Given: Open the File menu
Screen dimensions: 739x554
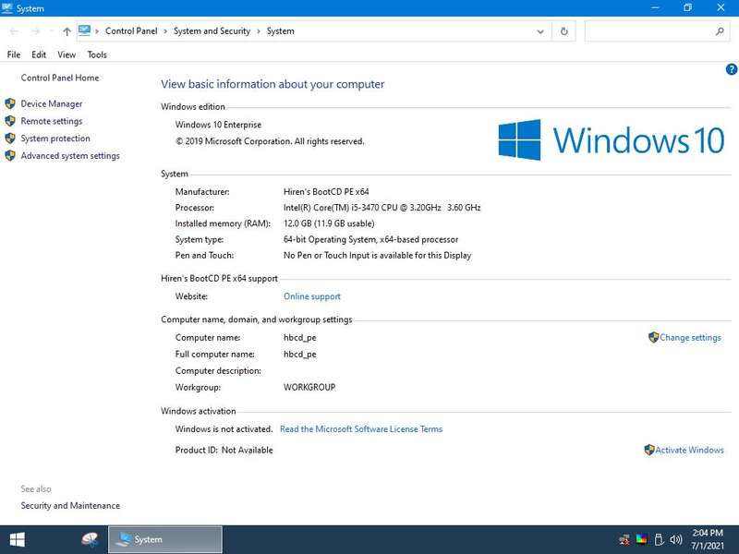Looking at the screenshot, I should pyautogui.click(x=14, y=54).
